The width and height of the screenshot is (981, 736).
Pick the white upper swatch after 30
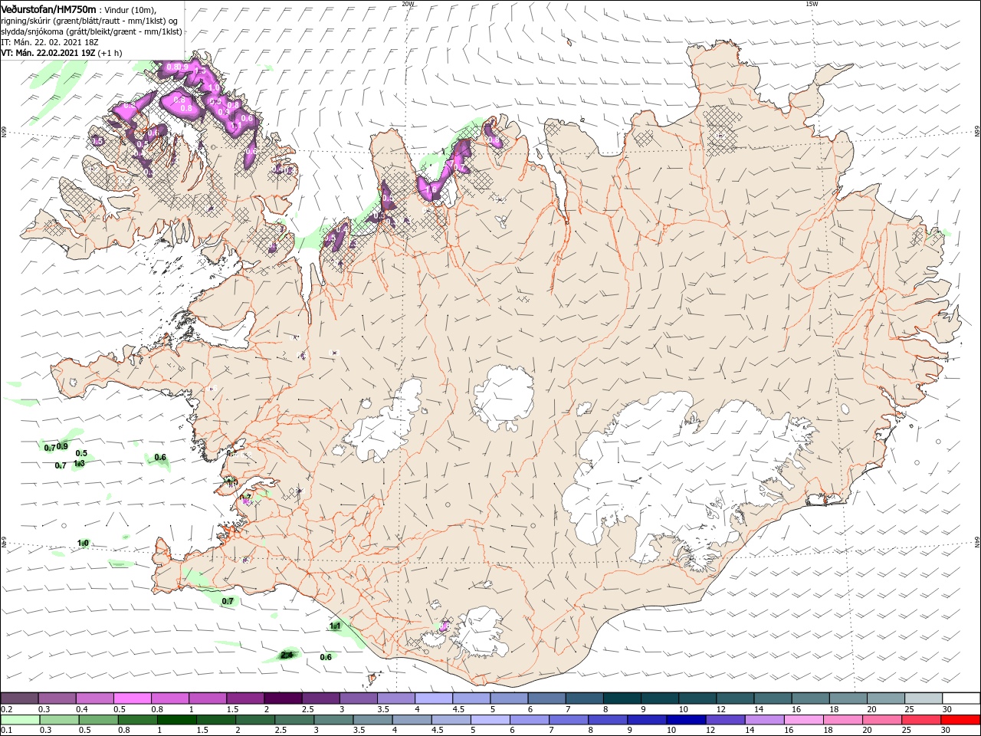tap(960, 698)
